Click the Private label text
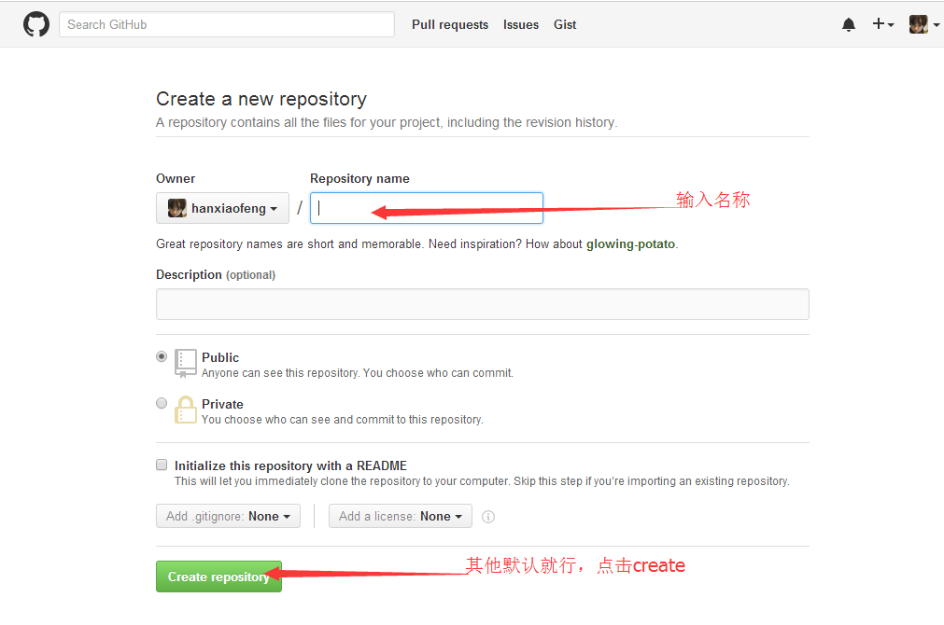The width and height of the screenshot is (944, 625). (x=223, y=404)
